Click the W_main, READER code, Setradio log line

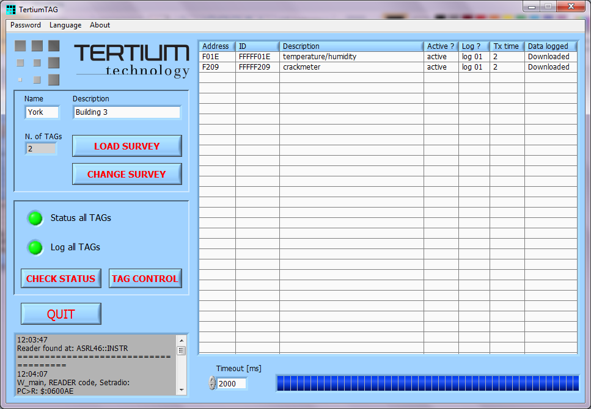click(73, 383)
